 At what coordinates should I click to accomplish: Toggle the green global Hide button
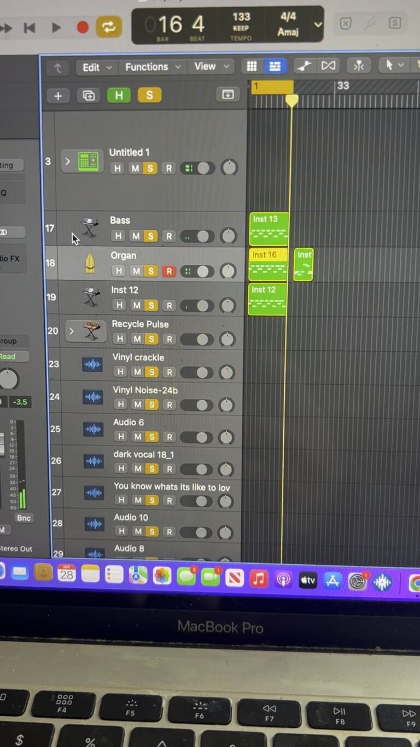pyautogui.click(x=119, y=95)
